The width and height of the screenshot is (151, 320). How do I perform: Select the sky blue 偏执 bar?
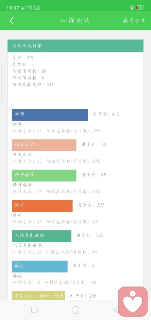coord(40,266)
